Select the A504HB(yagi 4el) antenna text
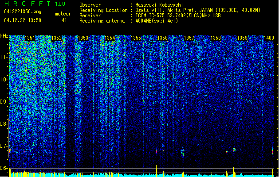 157,21
